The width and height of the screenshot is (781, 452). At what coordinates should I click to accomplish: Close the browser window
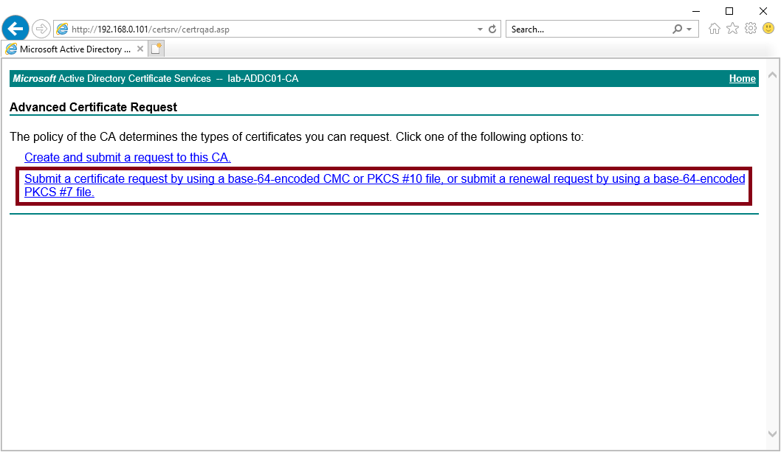763,11
